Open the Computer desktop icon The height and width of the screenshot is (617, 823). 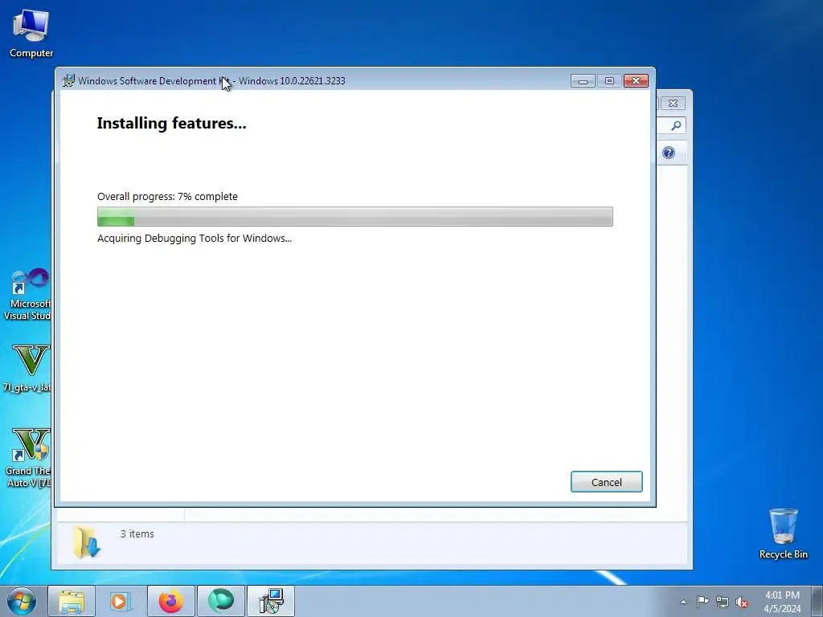(x=31, y=34)
